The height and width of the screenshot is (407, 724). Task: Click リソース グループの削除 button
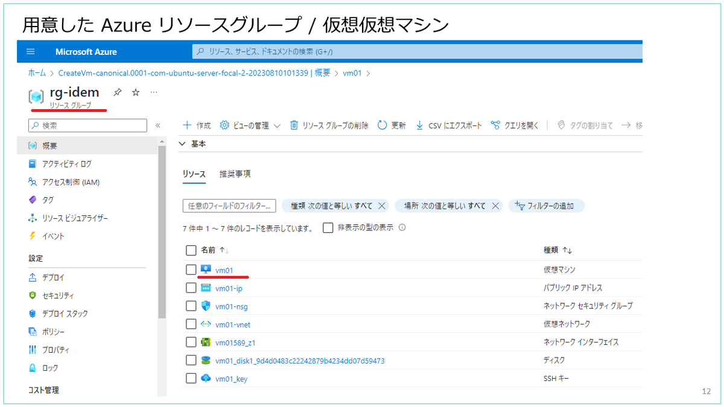[329, 125]
